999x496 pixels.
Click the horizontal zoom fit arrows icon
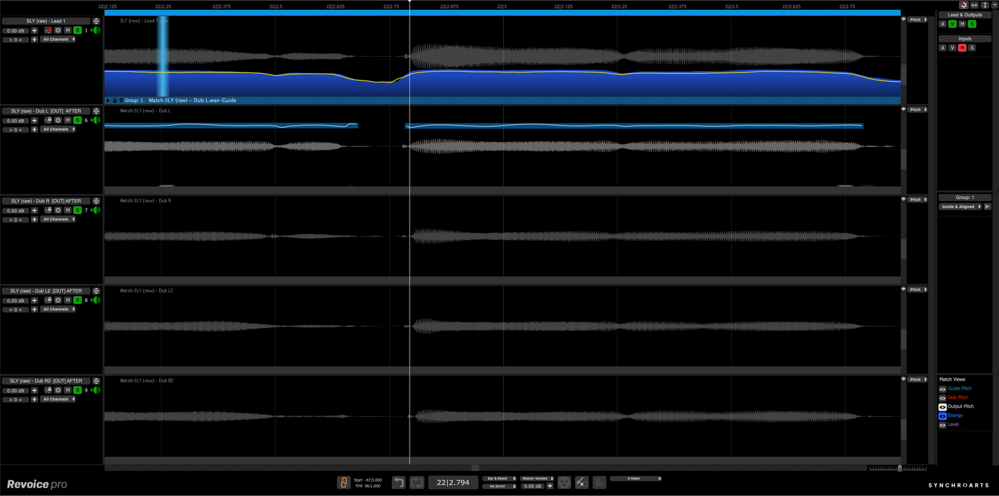974,5
